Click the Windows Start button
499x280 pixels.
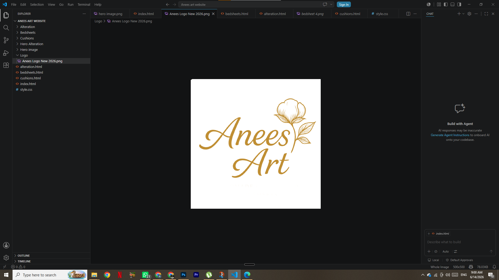(x=6, y=275)
